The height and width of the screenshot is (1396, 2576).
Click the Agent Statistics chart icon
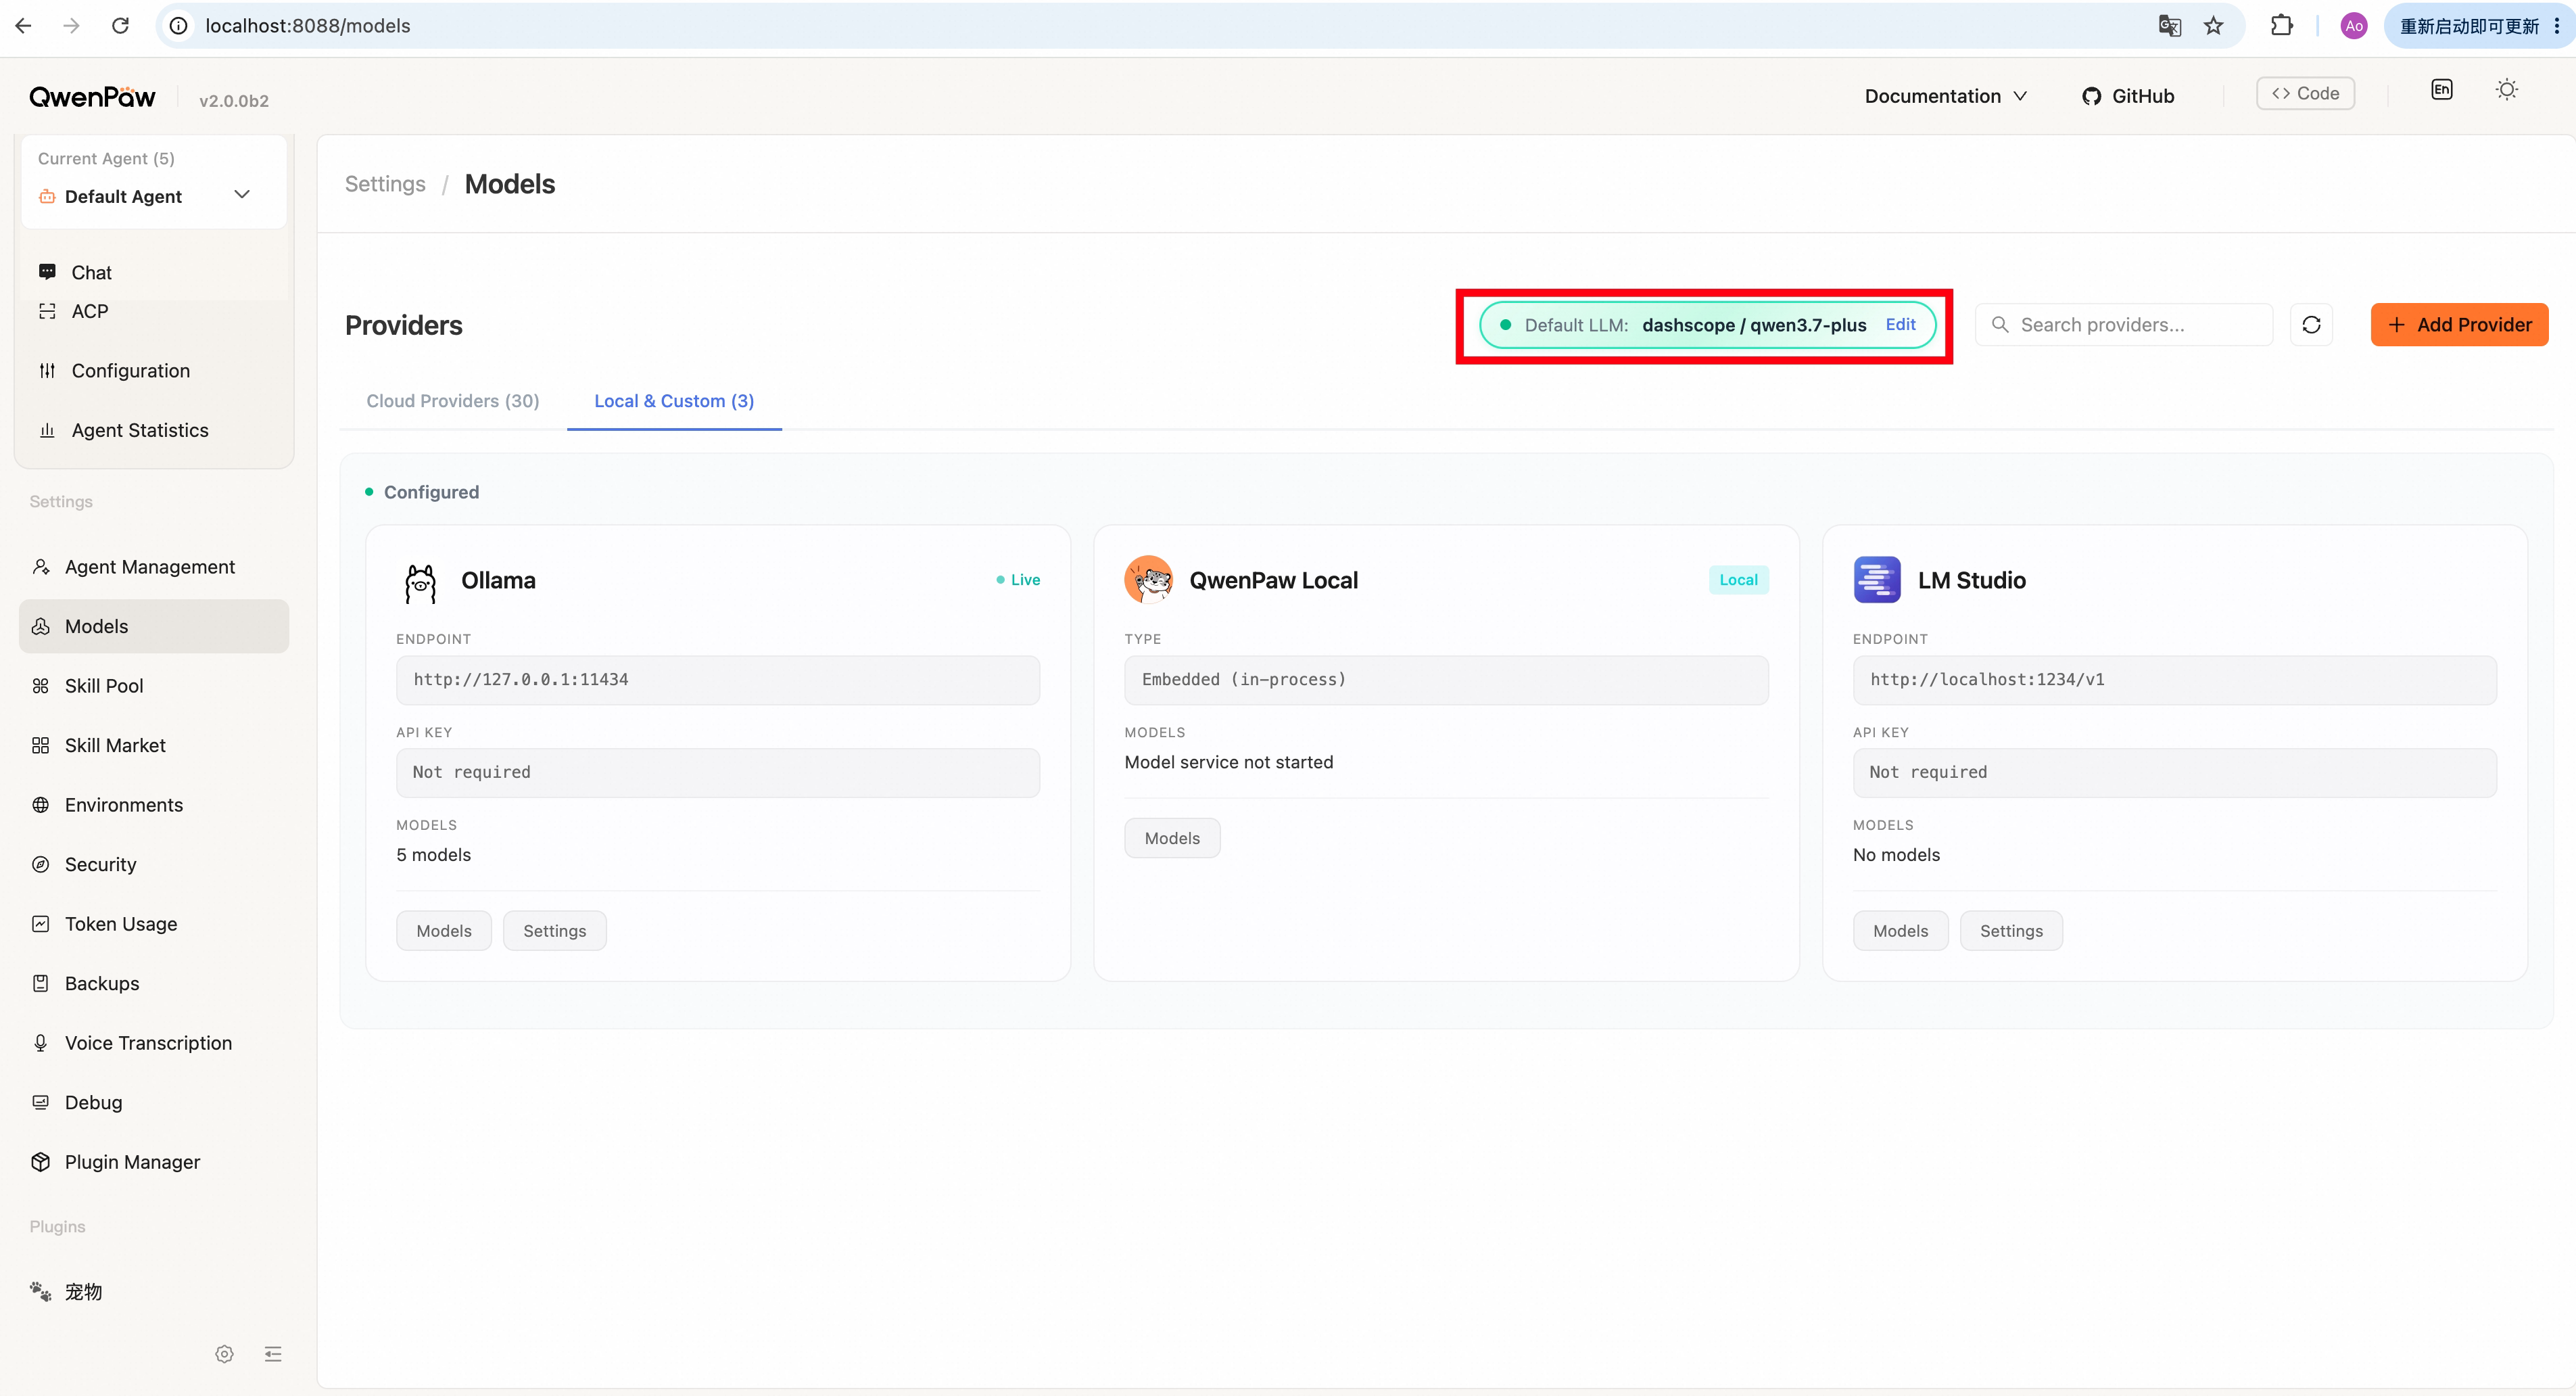click(47, 431)
